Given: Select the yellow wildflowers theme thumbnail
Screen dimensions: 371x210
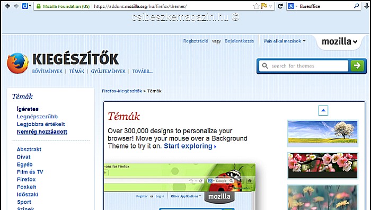Looking at the screenshot, I should tap(323, 197).
